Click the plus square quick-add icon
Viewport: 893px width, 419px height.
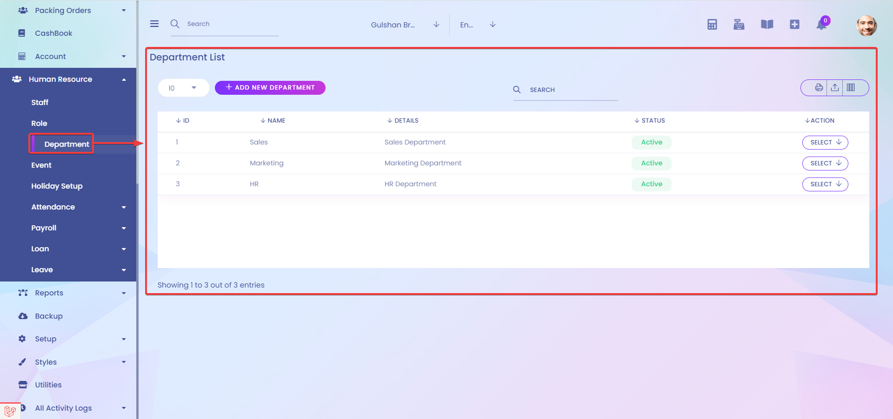click(794, 24)
